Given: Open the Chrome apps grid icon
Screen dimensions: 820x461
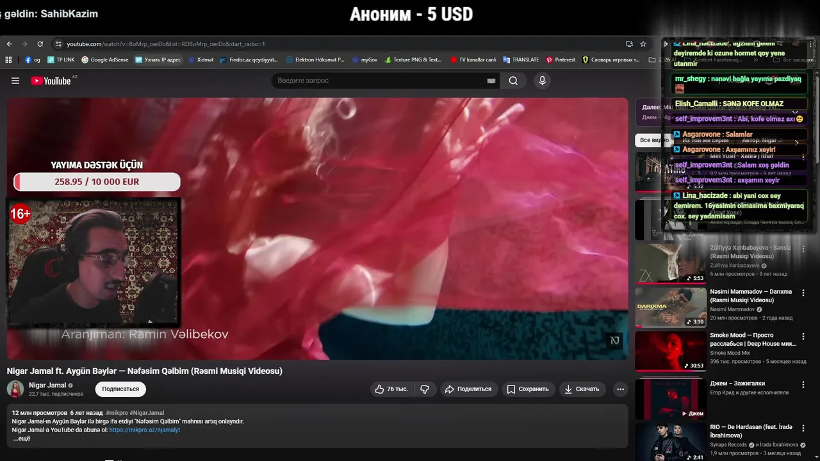Looking at the screenshot, I should point(9,60).
